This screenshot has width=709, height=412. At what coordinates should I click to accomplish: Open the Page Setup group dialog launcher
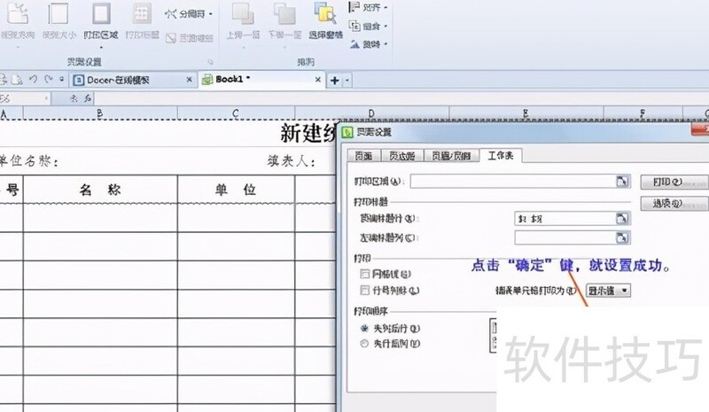coord(210,62)
